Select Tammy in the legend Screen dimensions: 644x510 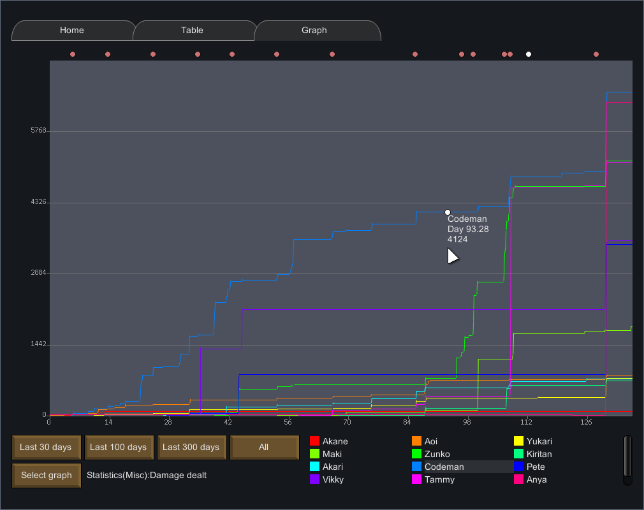coord(439,479)
